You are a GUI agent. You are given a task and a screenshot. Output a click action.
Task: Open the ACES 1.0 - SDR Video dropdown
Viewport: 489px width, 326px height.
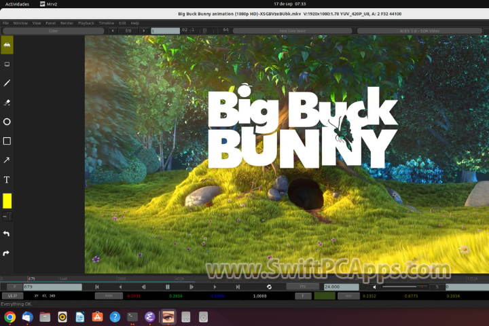(420, 31)
